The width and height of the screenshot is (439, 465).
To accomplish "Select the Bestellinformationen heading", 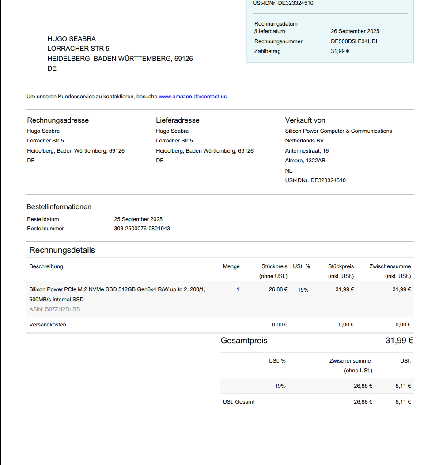I will (59, 207).
